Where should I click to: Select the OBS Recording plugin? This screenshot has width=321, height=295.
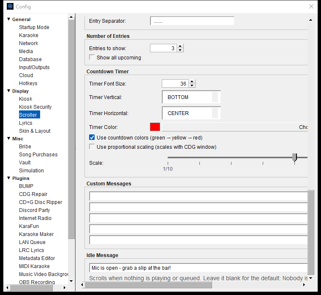coord(37,282)
